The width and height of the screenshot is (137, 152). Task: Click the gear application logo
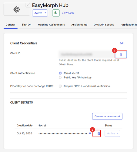[x=17, y=9]
